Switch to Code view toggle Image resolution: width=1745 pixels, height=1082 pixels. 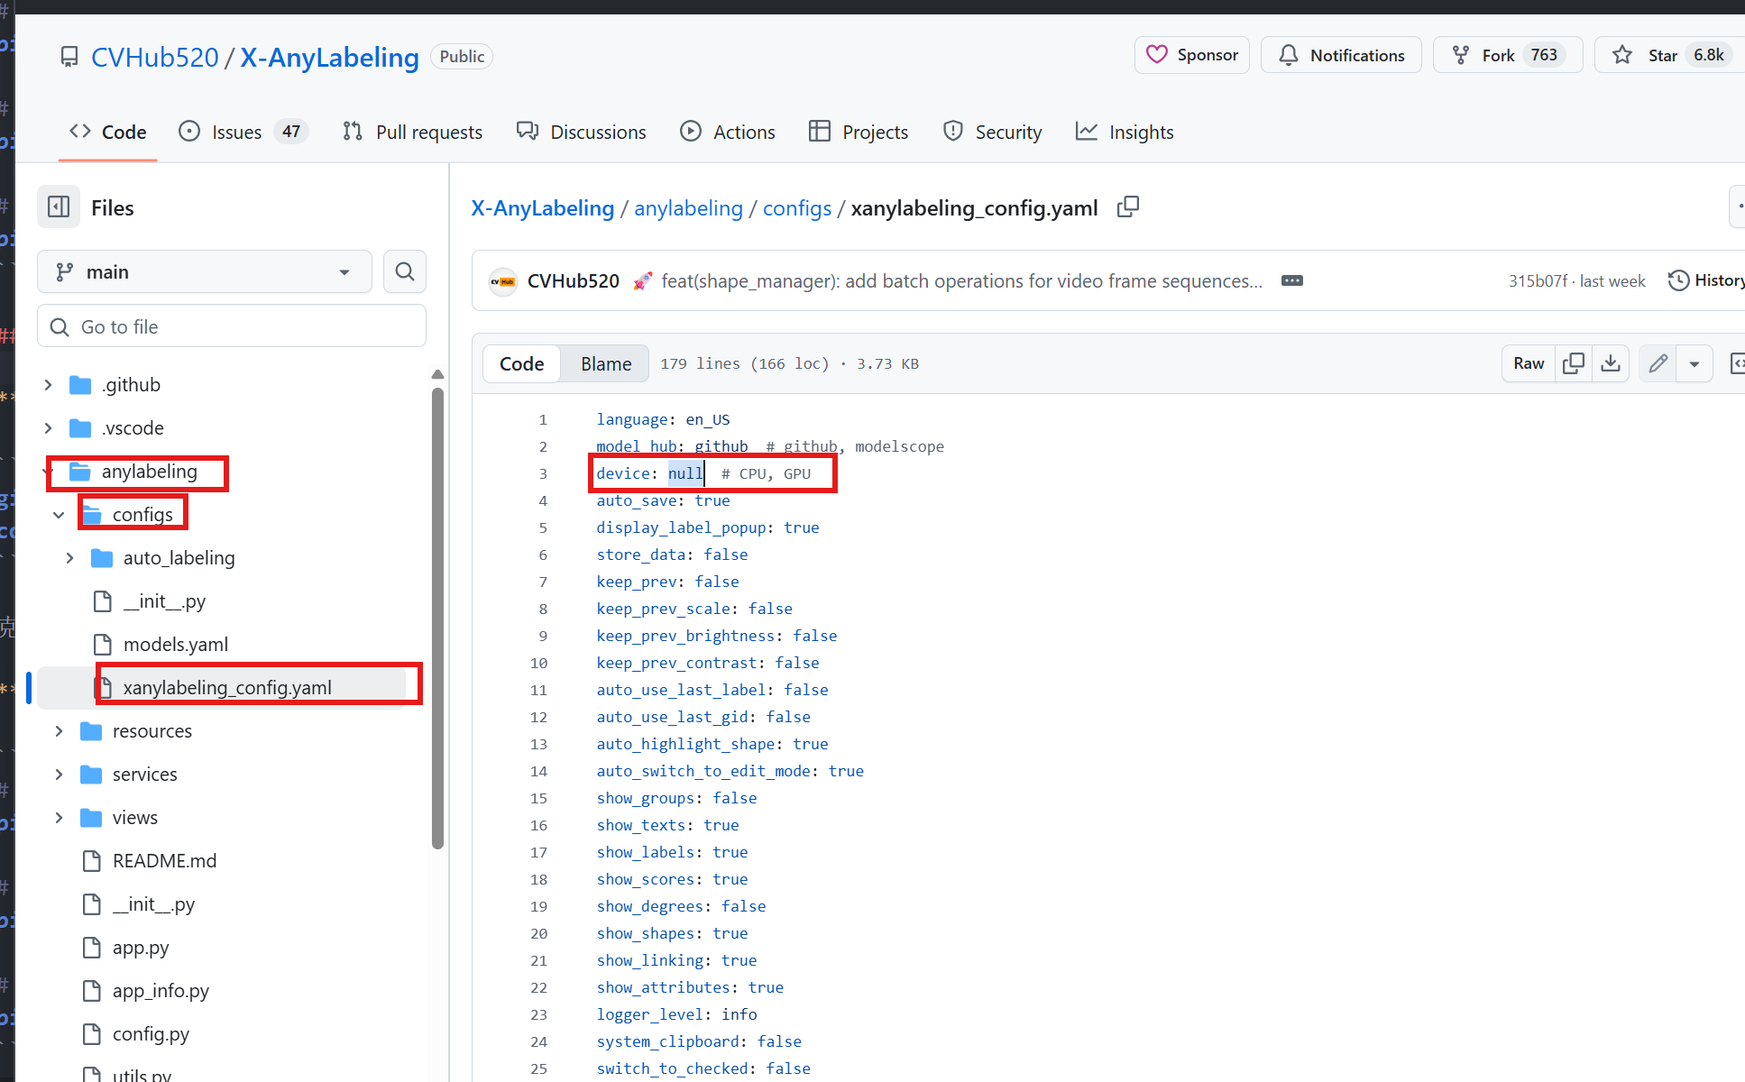[521, 363]
